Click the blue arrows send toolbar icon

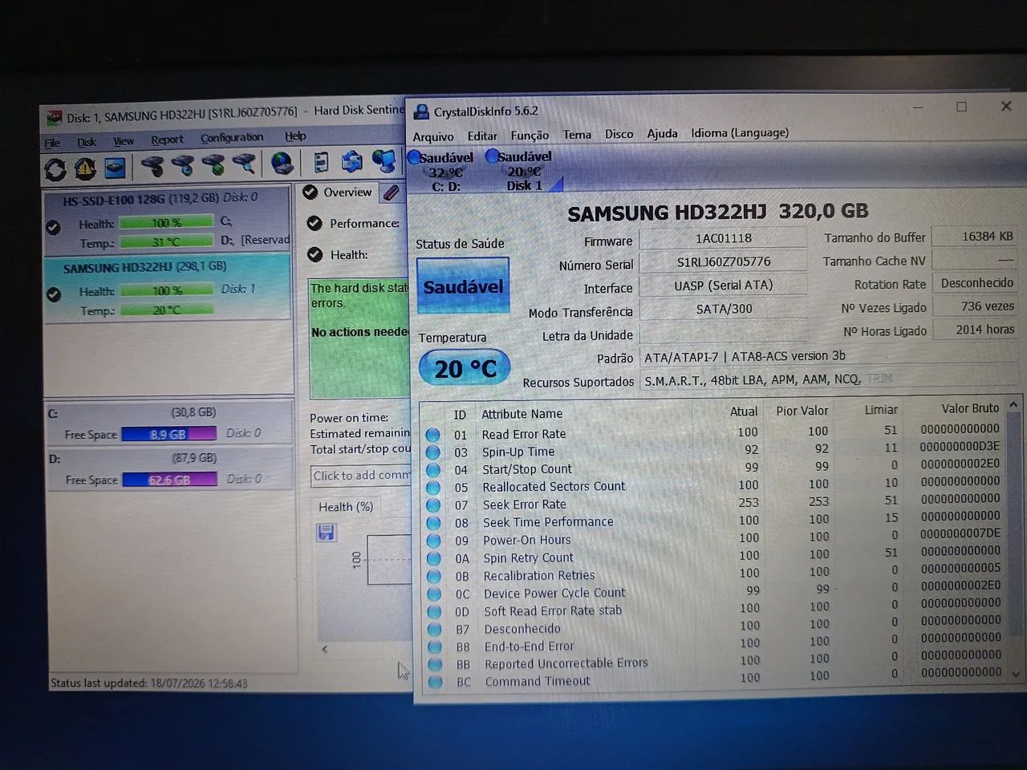point(351,161)
